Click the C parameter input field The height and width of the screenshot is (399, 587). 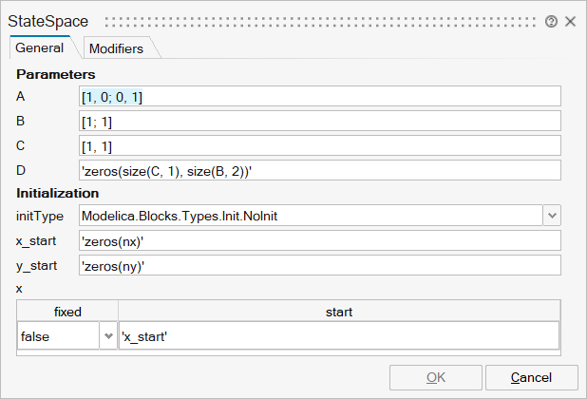[x=320, y=145]
